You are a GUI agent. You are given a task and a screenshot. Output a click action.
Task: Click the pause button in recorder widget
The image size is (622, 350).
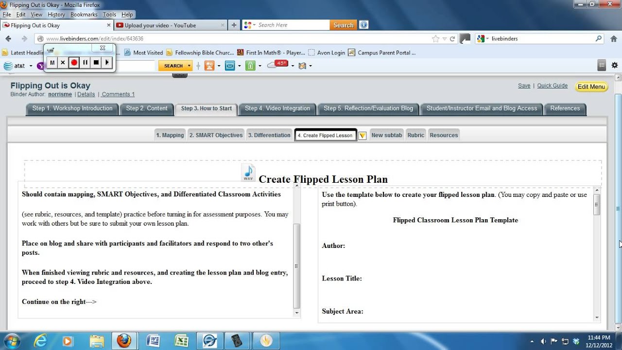click(x=85, y=62)
